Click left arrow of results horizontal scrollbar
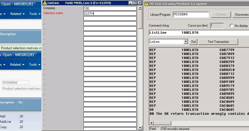The width and height of the screenshot is (249, 131). pyautogui.click(x=151, y=123)
